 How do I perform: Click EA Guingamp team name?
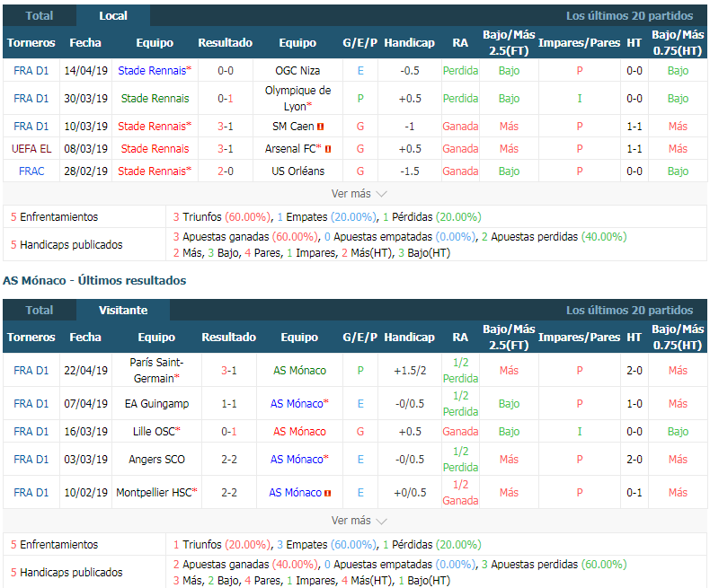[x=156, y=403]
